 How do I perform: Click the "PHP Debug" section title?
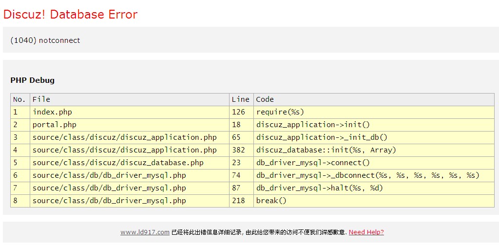[x=32, y=80]
